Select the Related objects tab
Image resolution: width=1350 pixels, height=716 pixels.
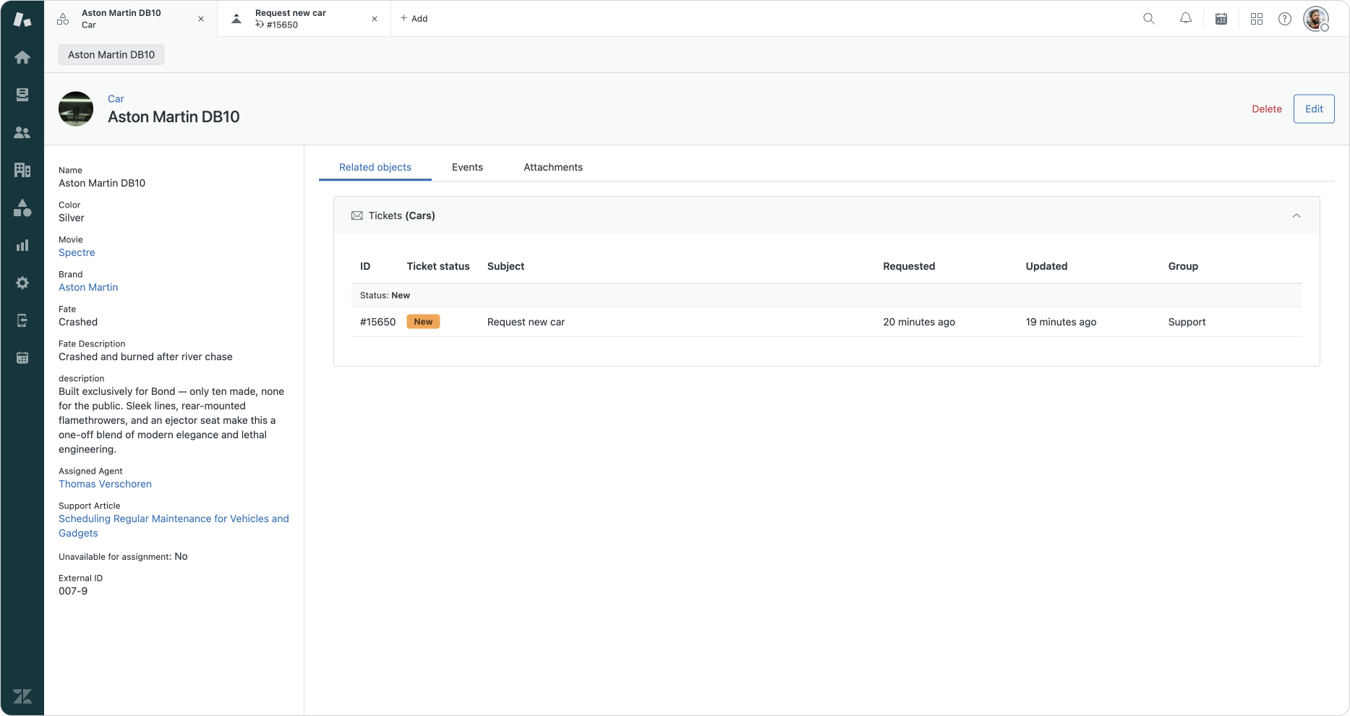375,167
